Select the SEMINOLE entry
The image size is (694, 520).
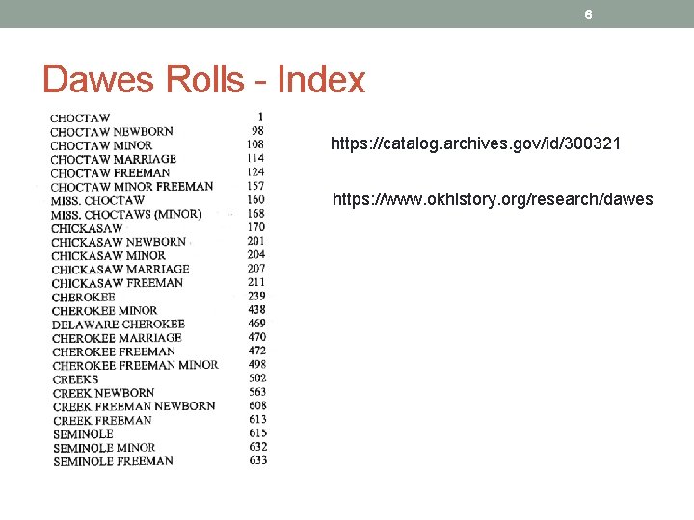83,434
